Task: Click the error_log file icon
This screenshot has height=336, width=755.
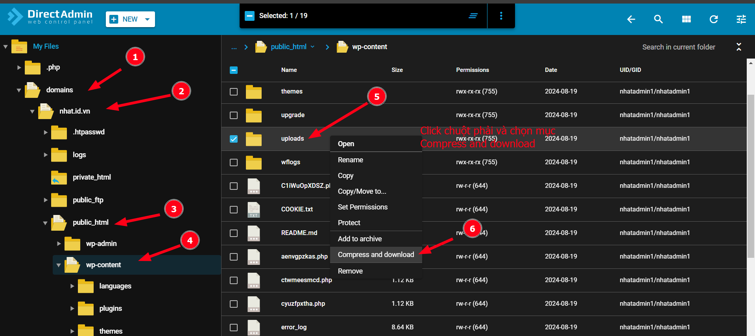Action: pyautogui.click(x=254, y=327)
